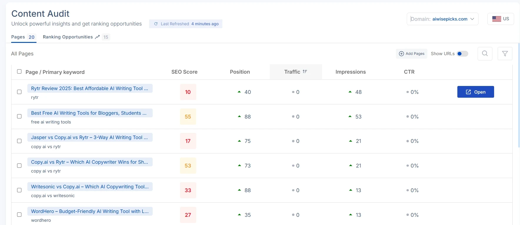Select checkbox for Writesonic vs Copy.ai row
Image resolution: width=520 pixels, height=225 pixels.
click(19, 190)
